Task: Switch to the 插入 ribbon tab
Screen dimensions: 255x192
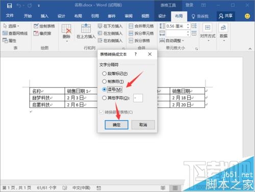Action: (44, 16)
